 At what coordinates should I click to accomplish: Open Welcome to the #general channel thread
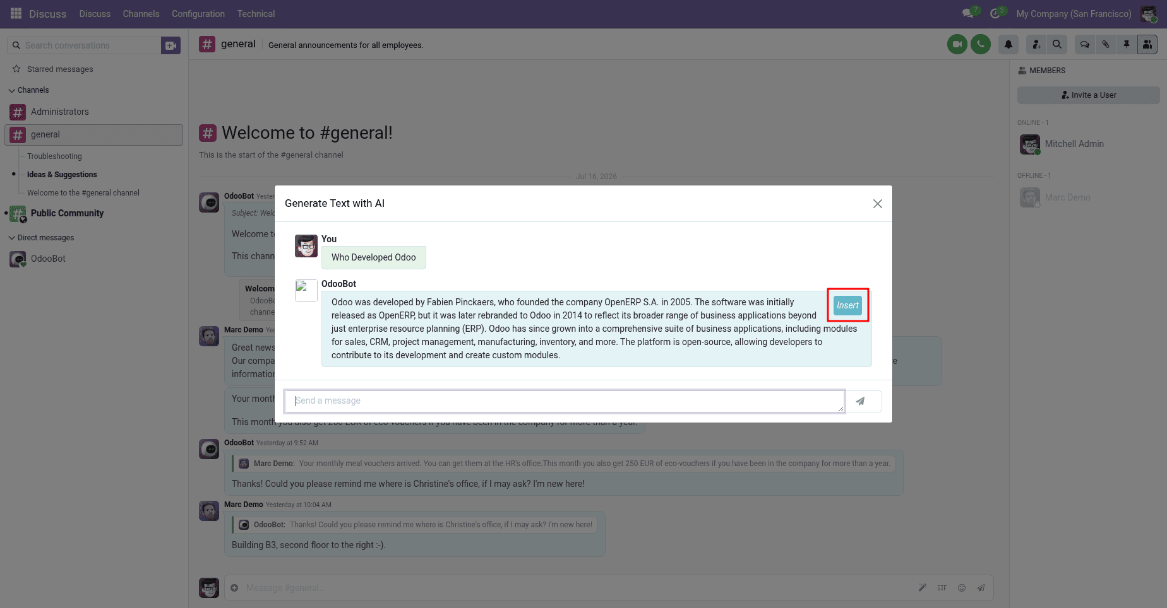coord(83,193)
